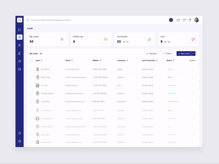This screenshot has width=219, height=164.
Task: Open the Filters button above the table
Action: pos(168,53)
